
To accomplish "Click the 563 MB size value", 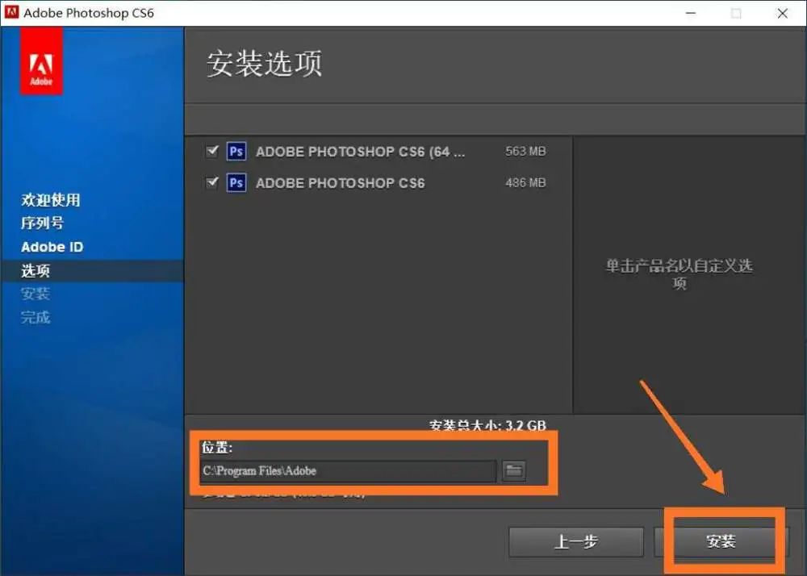I will (x=525, y=151).
